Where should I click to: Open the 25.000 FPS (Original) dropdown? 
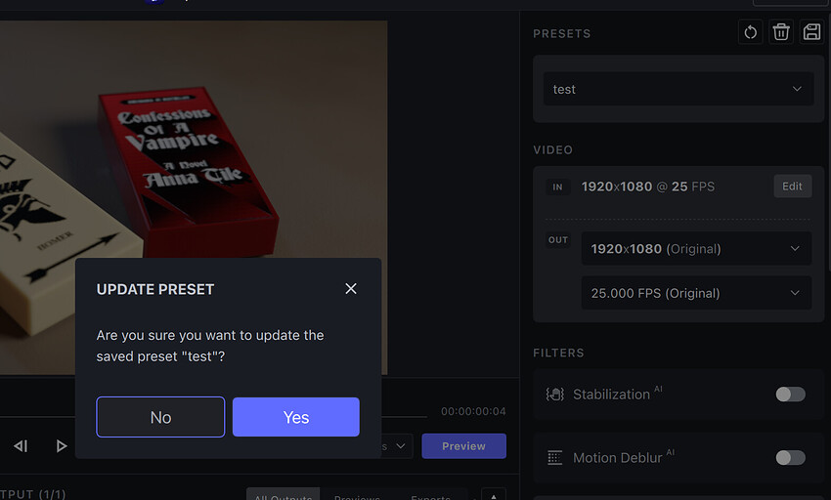pyautogui.click(x=696, y=293)
